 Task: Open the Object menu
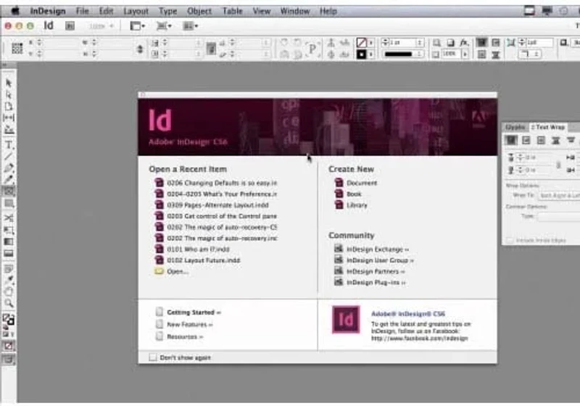pyautogui.click(x=199, y=11)
